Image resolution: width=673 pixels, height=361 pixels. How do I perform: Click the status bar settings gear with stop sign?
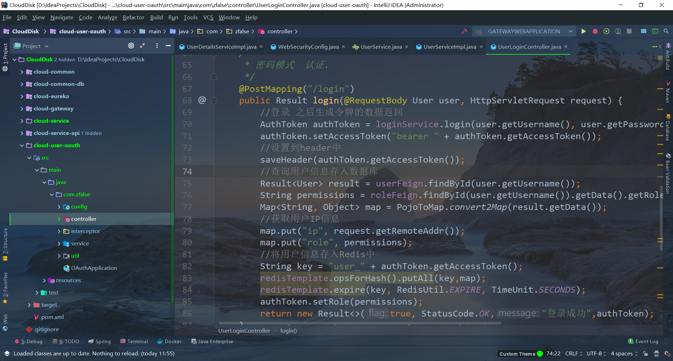[x=667, y=354]
